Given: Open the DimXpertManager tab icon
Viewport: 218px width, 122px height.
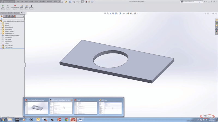Looking at the screenshot, I should click(11, 16).
